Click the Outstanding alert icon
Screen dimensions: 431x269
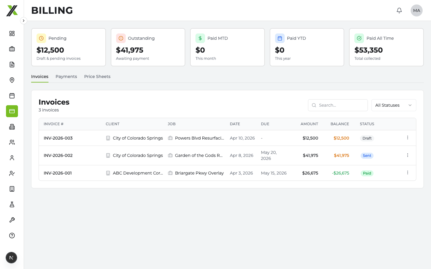pos(121,38)
